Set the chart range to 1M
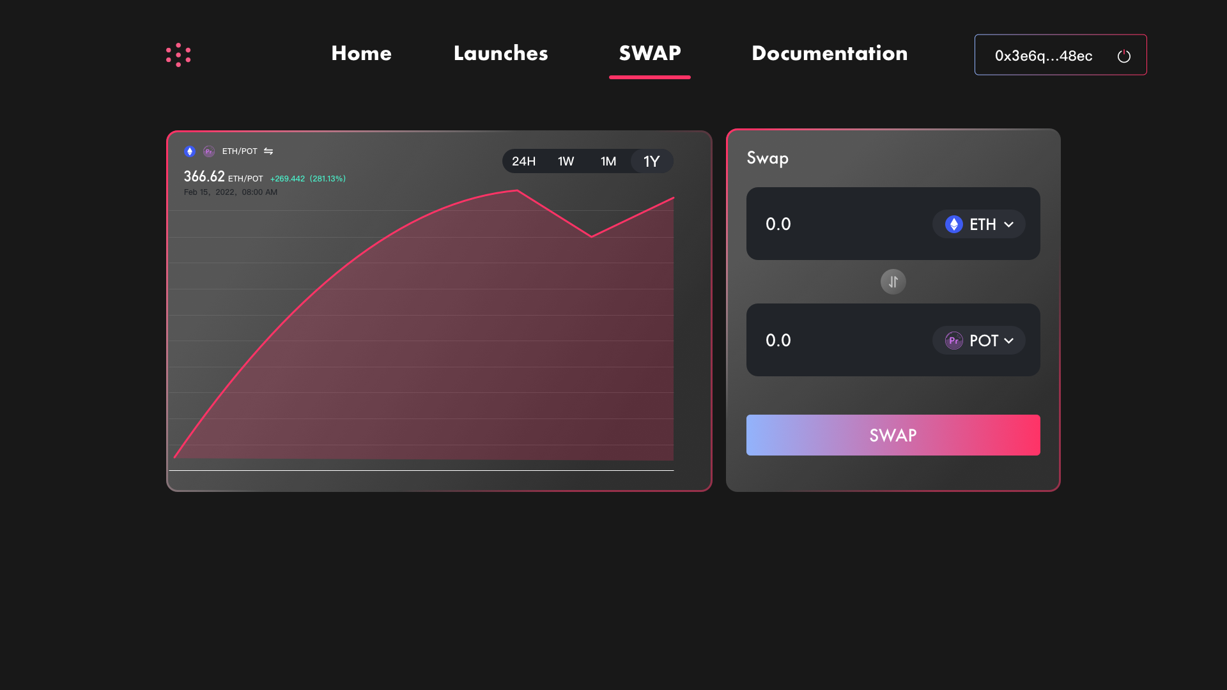This screenshot has width=1227, height=690. [608, 162]
